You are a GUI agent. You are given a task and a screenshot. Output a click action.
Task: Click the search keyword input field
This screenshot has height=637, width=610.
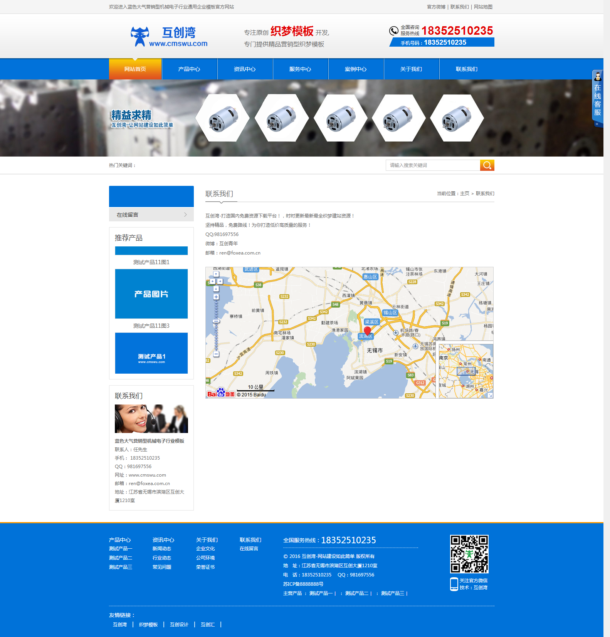pyautogui.click(x=433, y=165)
